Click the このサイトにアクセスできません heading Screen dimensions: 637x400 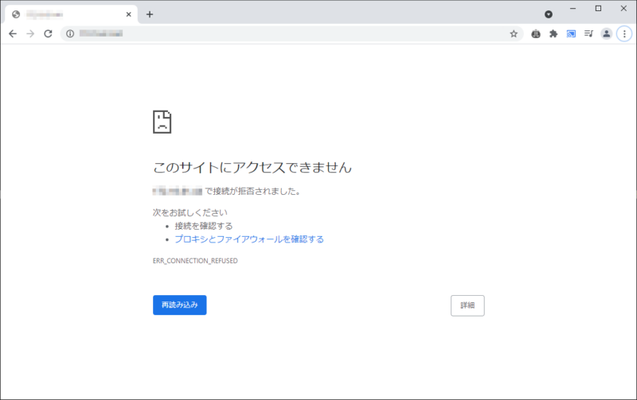(252, 167)
